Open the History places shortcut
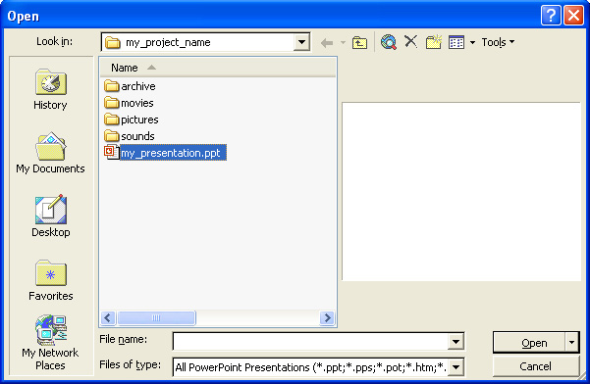 [x=50, y=89]
